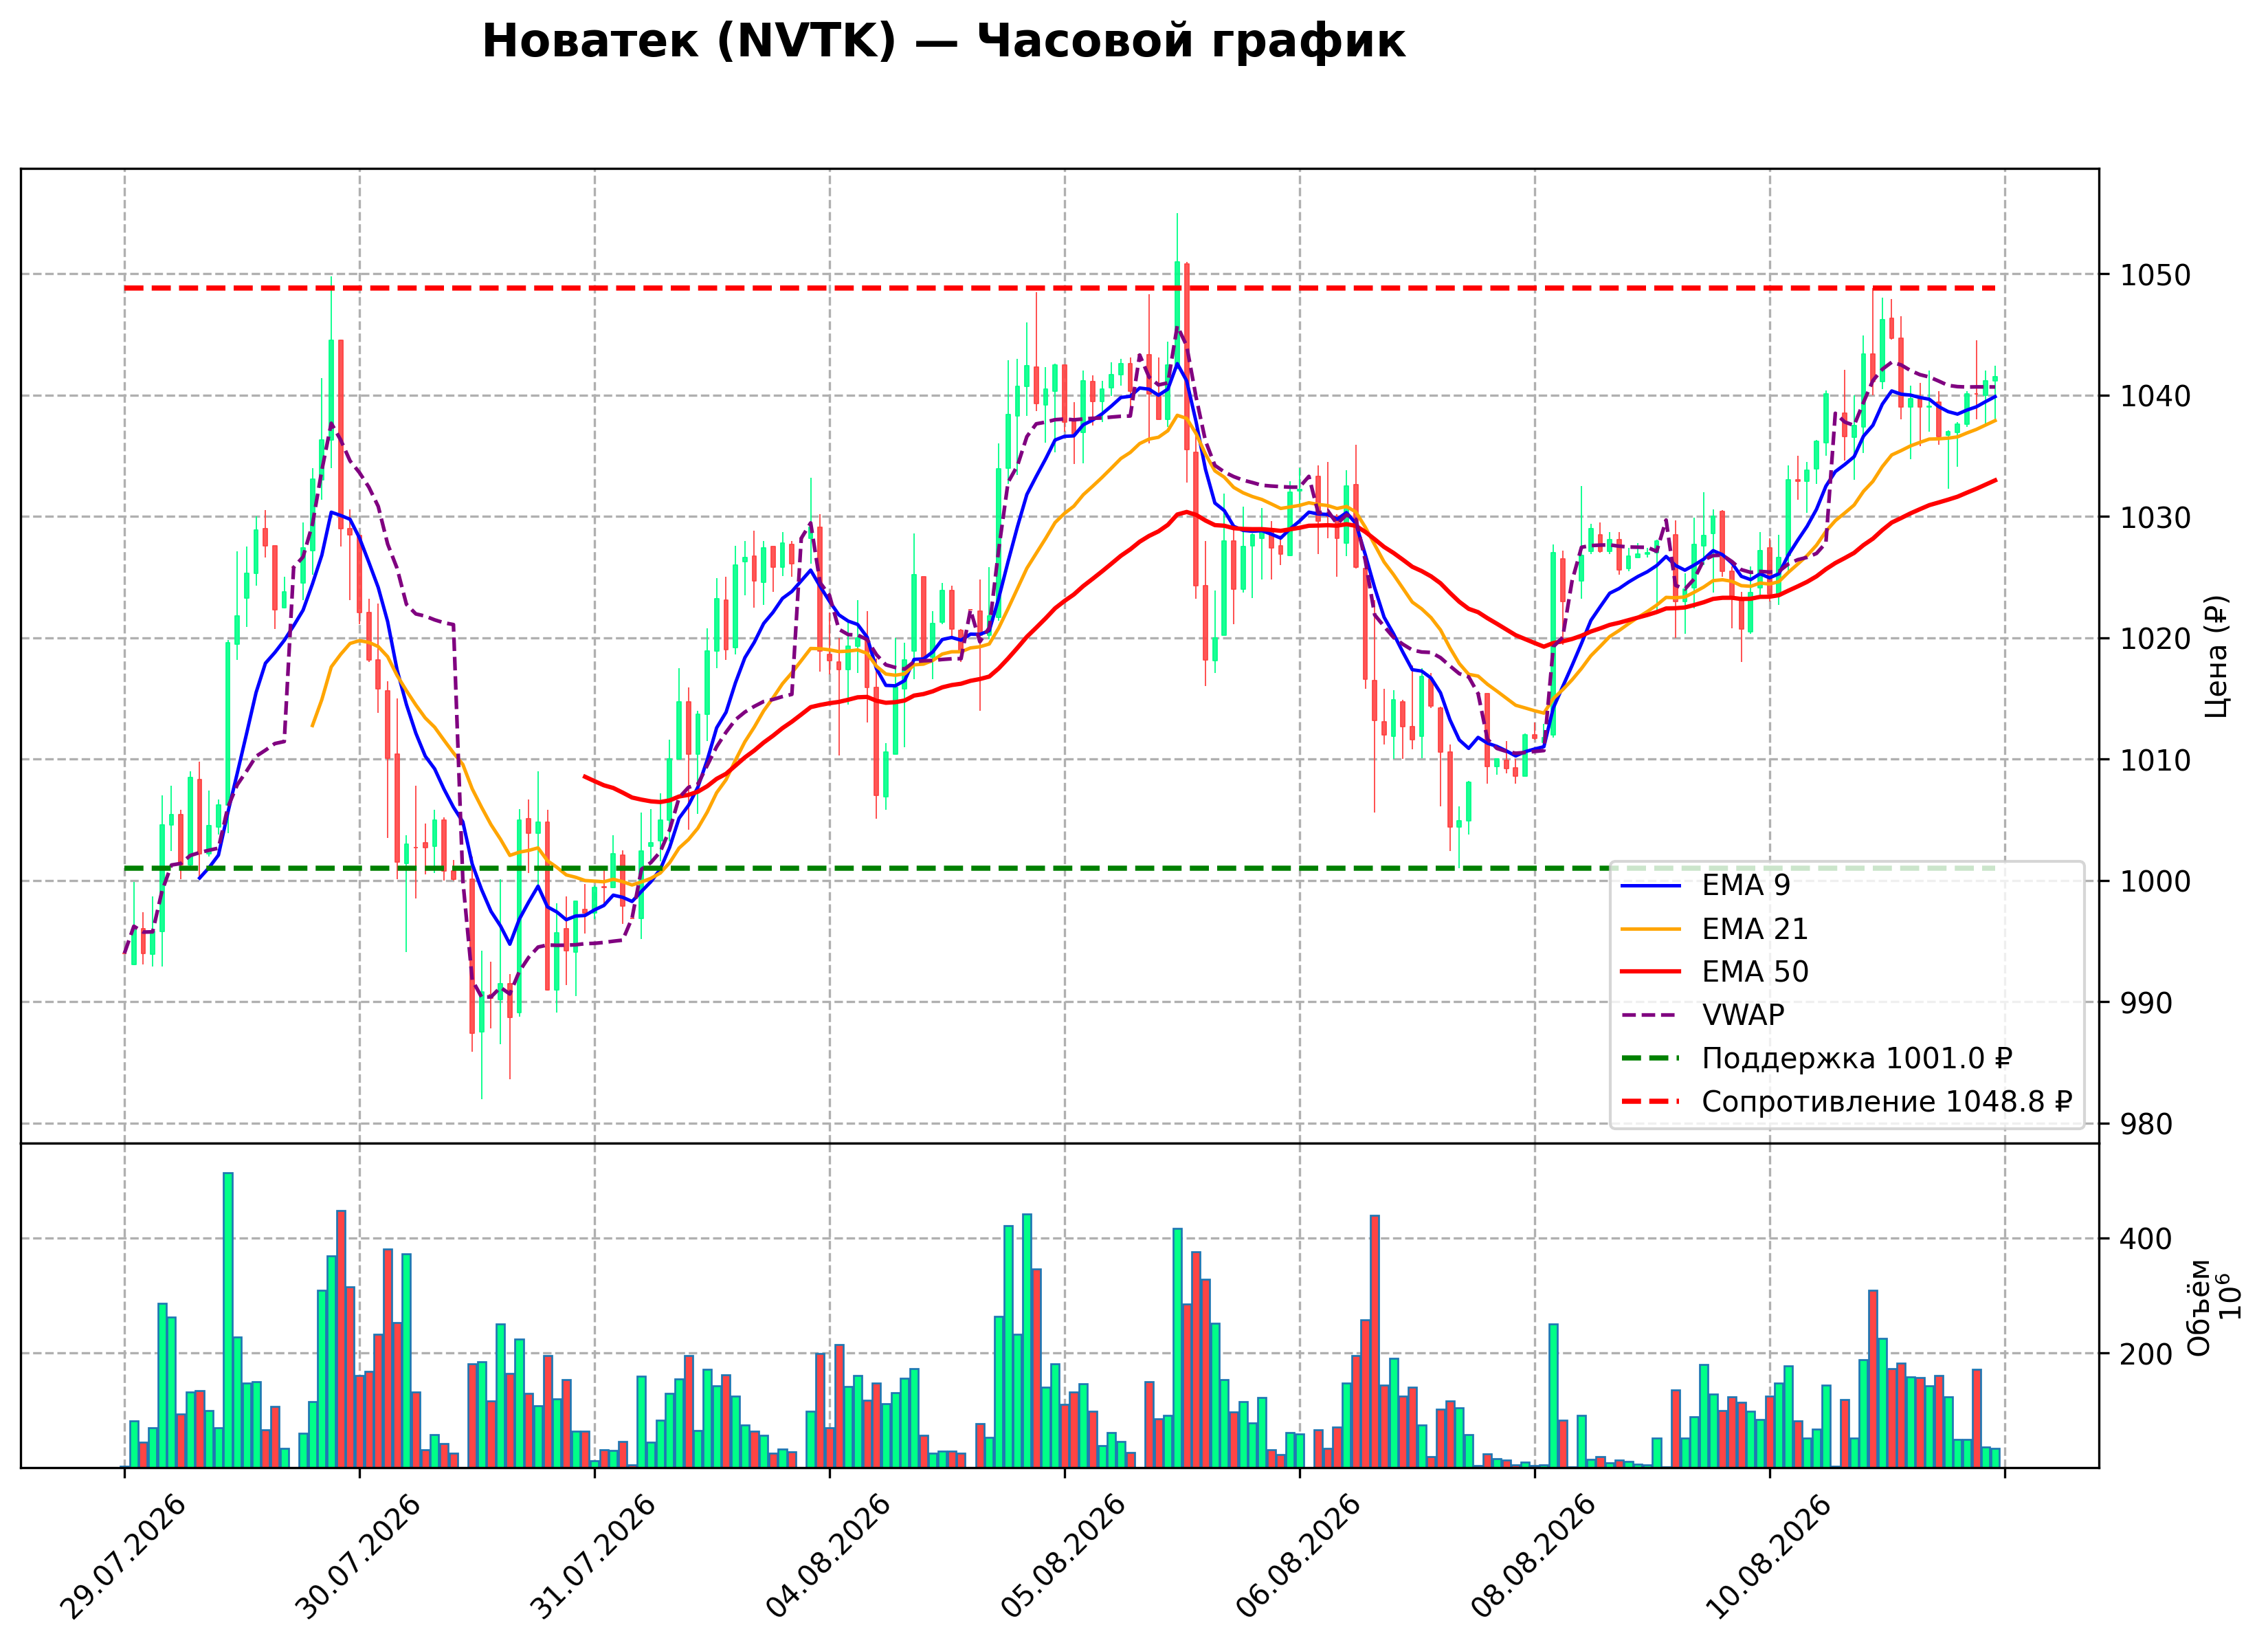The height and width of the screenshot is (1645, 2268).
Task: Click the 1000 price axis tick label
Action: click(2156, 882)
